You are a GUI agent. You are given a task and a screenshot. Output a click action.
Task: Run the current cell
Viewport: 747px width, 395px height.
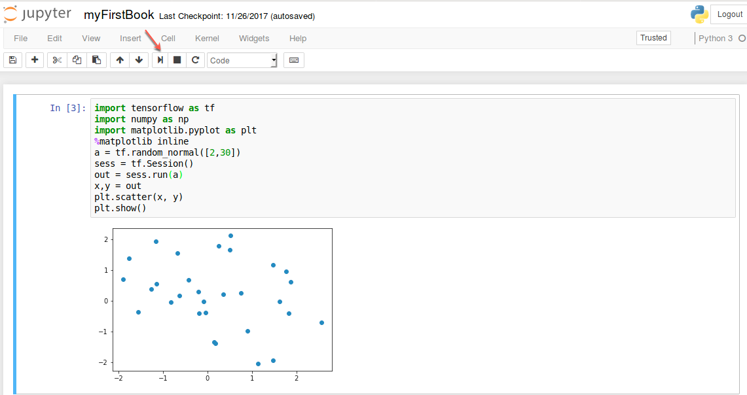(x=159, y=60)
